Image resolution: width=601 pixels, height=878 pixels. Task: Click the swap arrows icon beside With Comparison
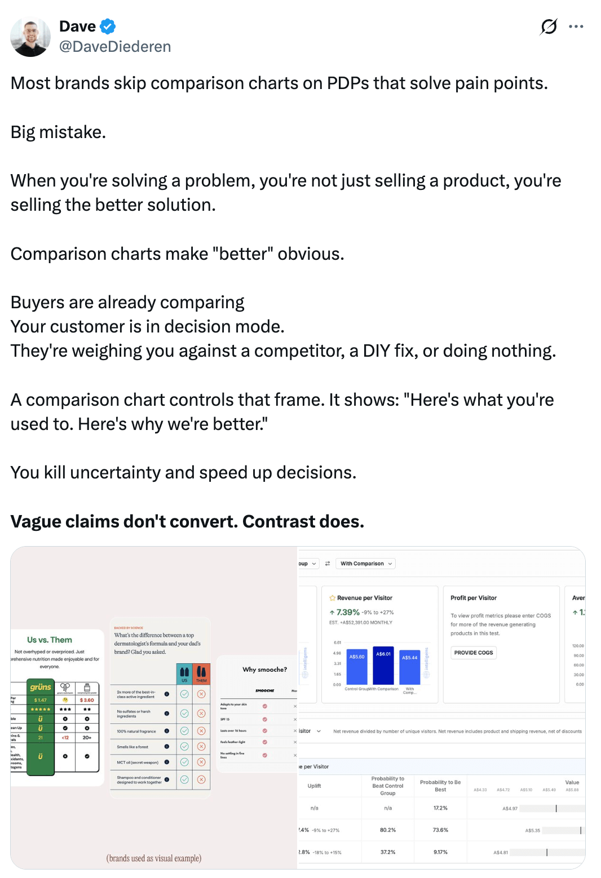(328, 564)
